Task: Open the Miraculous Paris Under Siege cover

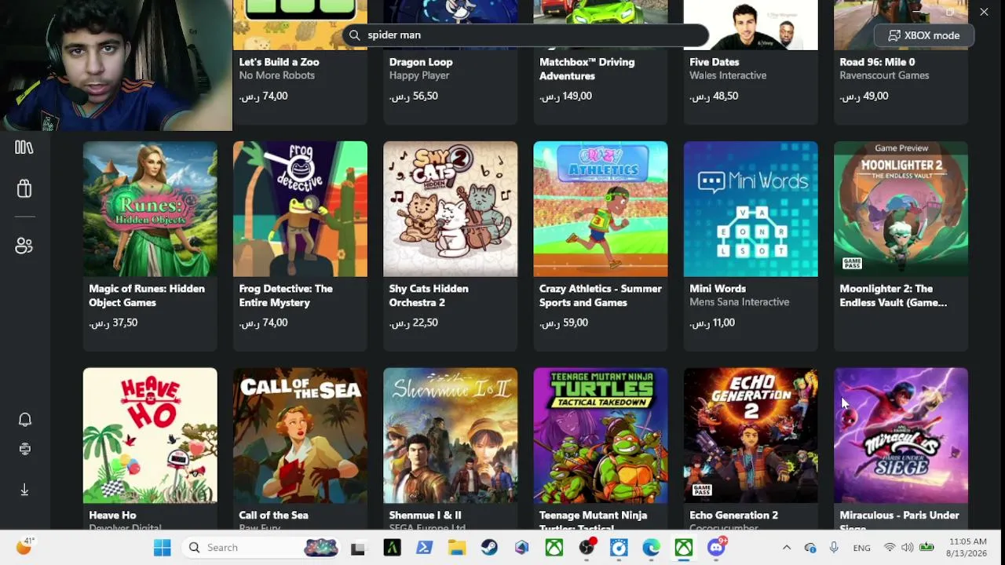Action: [901, 436]
